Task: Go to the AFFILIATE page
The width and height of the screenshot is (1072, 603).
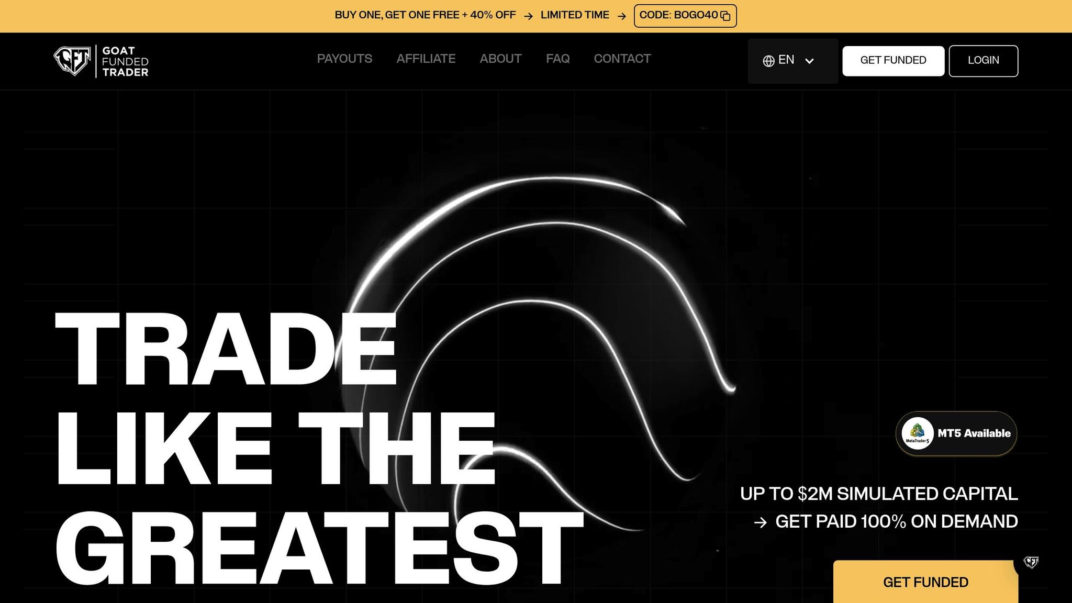Action: [426, 59]
